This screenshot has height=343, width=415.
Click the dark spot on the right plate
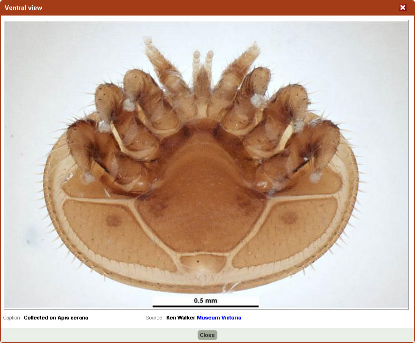pos(289,217)
